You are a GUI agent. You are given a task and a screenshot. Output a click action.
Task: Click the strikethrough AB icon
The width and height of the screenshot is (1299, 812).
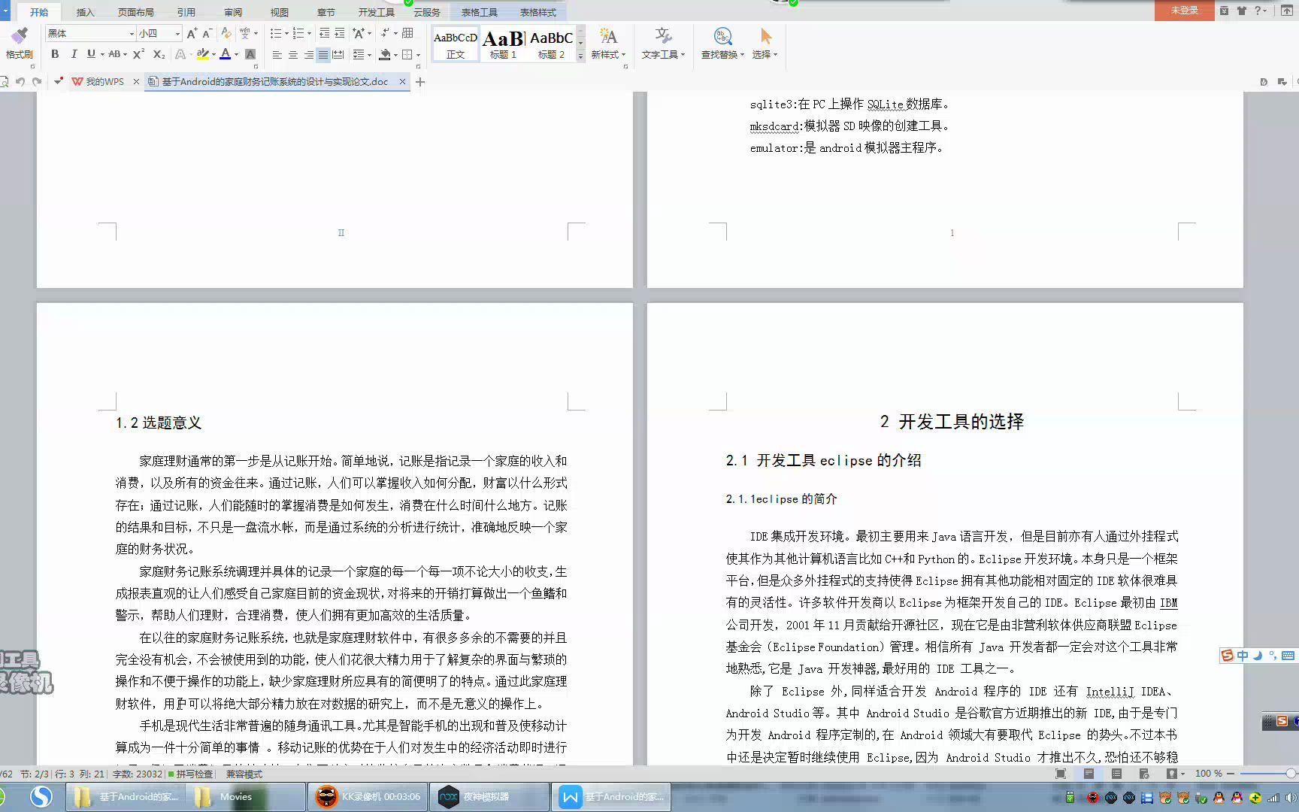114,54
